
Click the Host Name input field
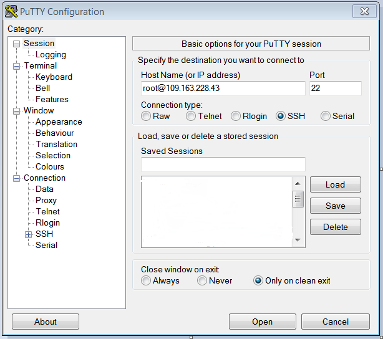tap(223, 88)
